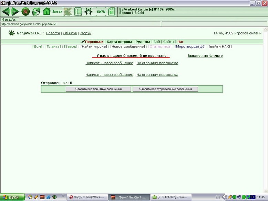The image size is (268, 201).
Task: Click the network computers tray icon
Action: tap(239, 197)
